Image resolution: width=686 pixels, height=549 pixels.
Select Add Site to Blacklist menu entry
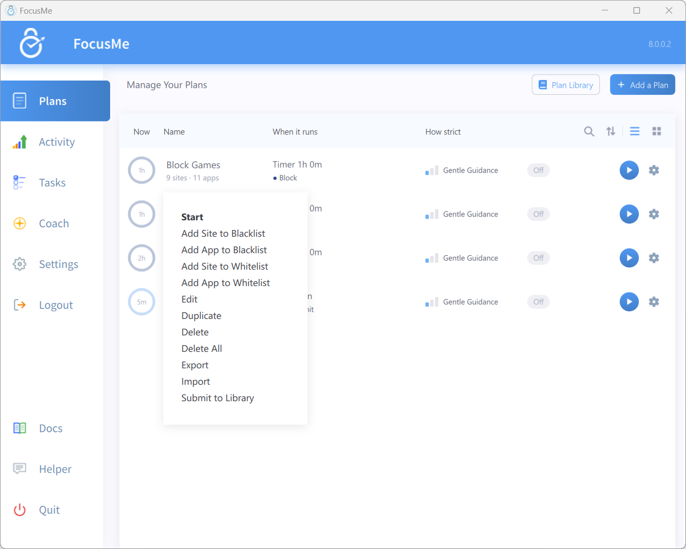(223, 233)
